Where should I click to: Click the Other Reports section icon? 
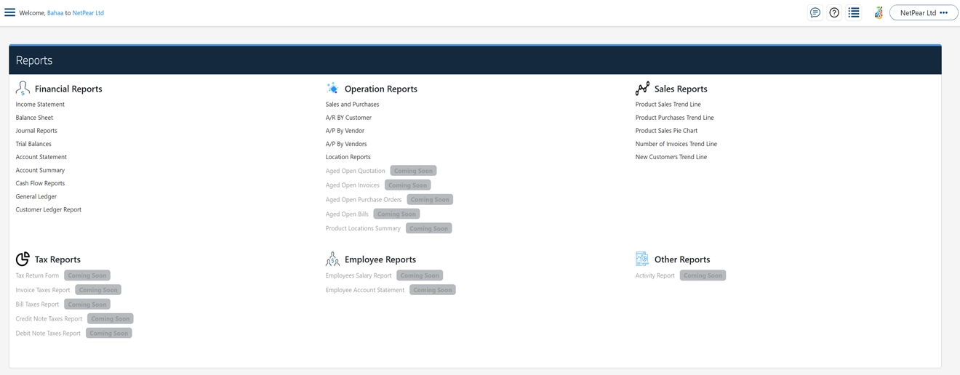point(642,259)
